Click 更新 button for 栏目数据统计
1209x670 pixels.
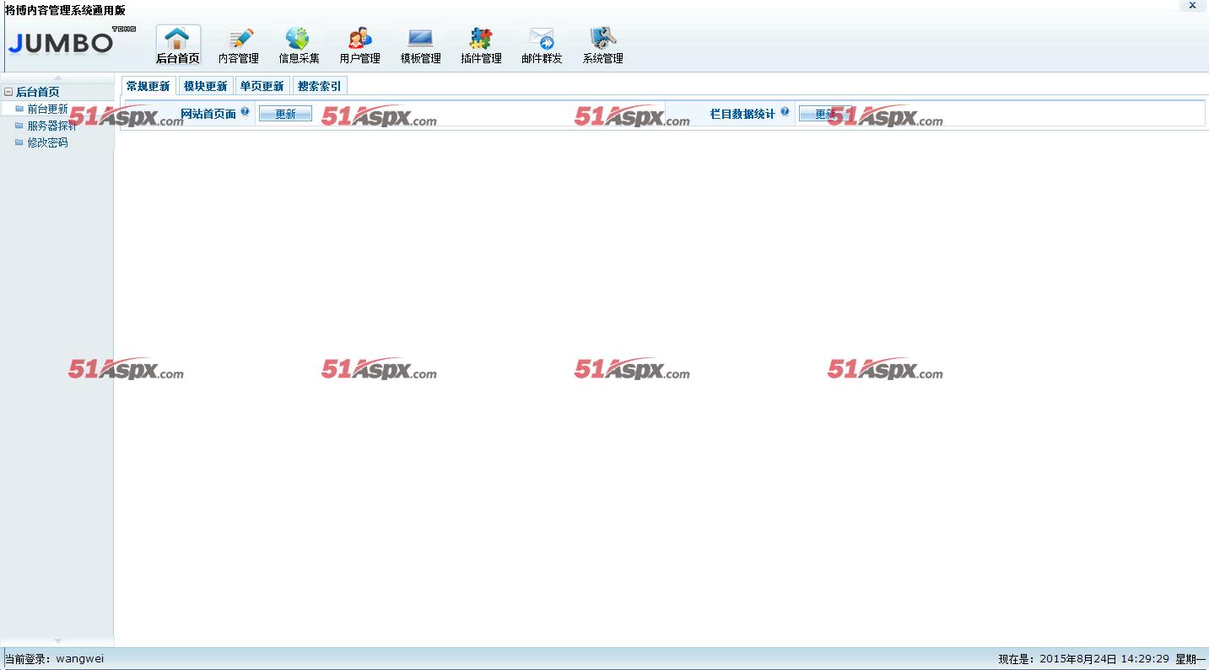point(825,114)
